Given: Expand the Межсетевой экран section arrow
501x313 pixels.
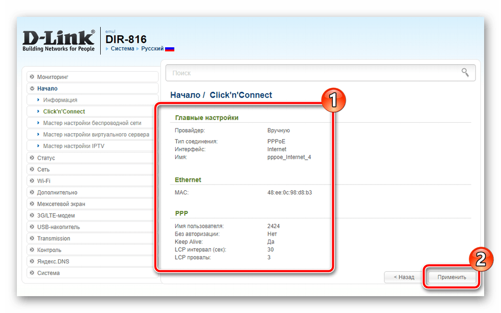Looking at the screenshot, I should coord(32,204).
